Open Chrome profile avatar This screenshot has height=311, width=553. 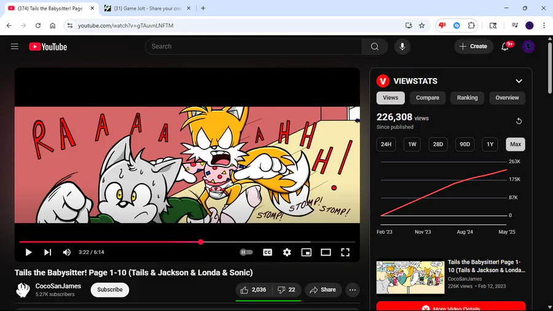click(x=530, y=25)
